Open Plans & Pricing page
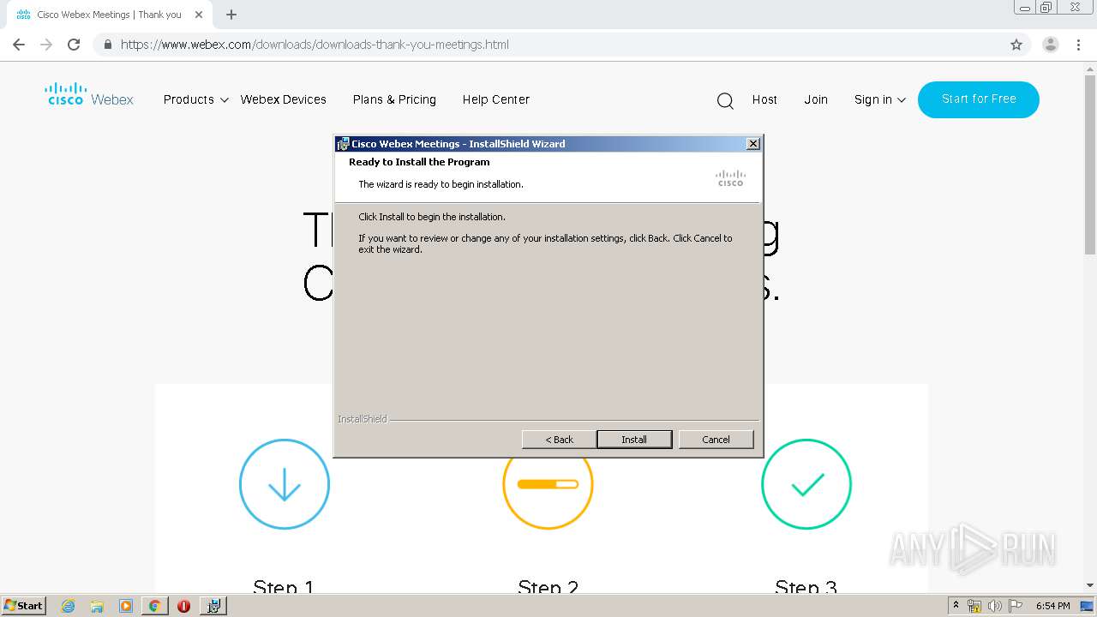Screen dimensions: 1097x617 click(394, 99)
